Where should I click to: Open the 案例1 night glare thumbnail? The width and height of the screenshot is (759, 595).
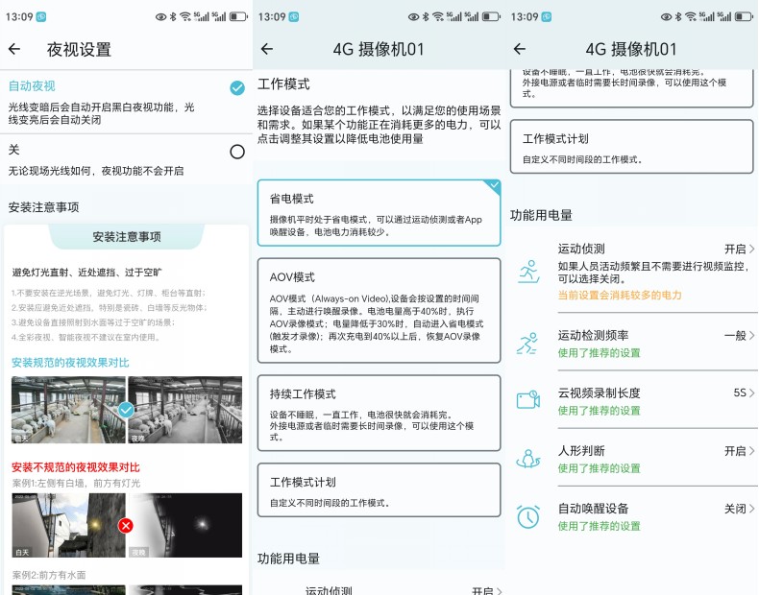coord(184,525)
